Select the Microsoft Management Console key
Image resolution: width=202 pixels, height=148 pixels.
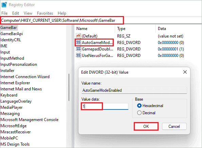(x=30, y=120)
